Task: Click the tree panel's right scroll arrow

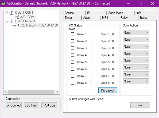Action: 57,92
